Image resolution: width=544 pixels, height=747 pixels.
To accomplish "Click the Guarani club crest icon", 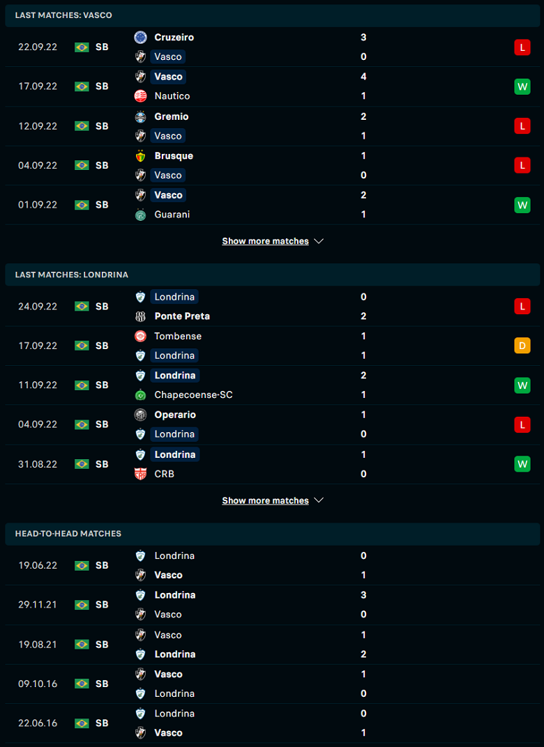I will point(140,215).
